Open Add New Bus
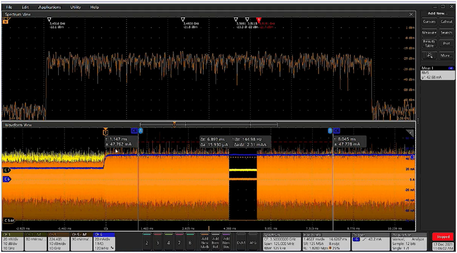Screen dimensions: 457x253 [x=226, y=242]
